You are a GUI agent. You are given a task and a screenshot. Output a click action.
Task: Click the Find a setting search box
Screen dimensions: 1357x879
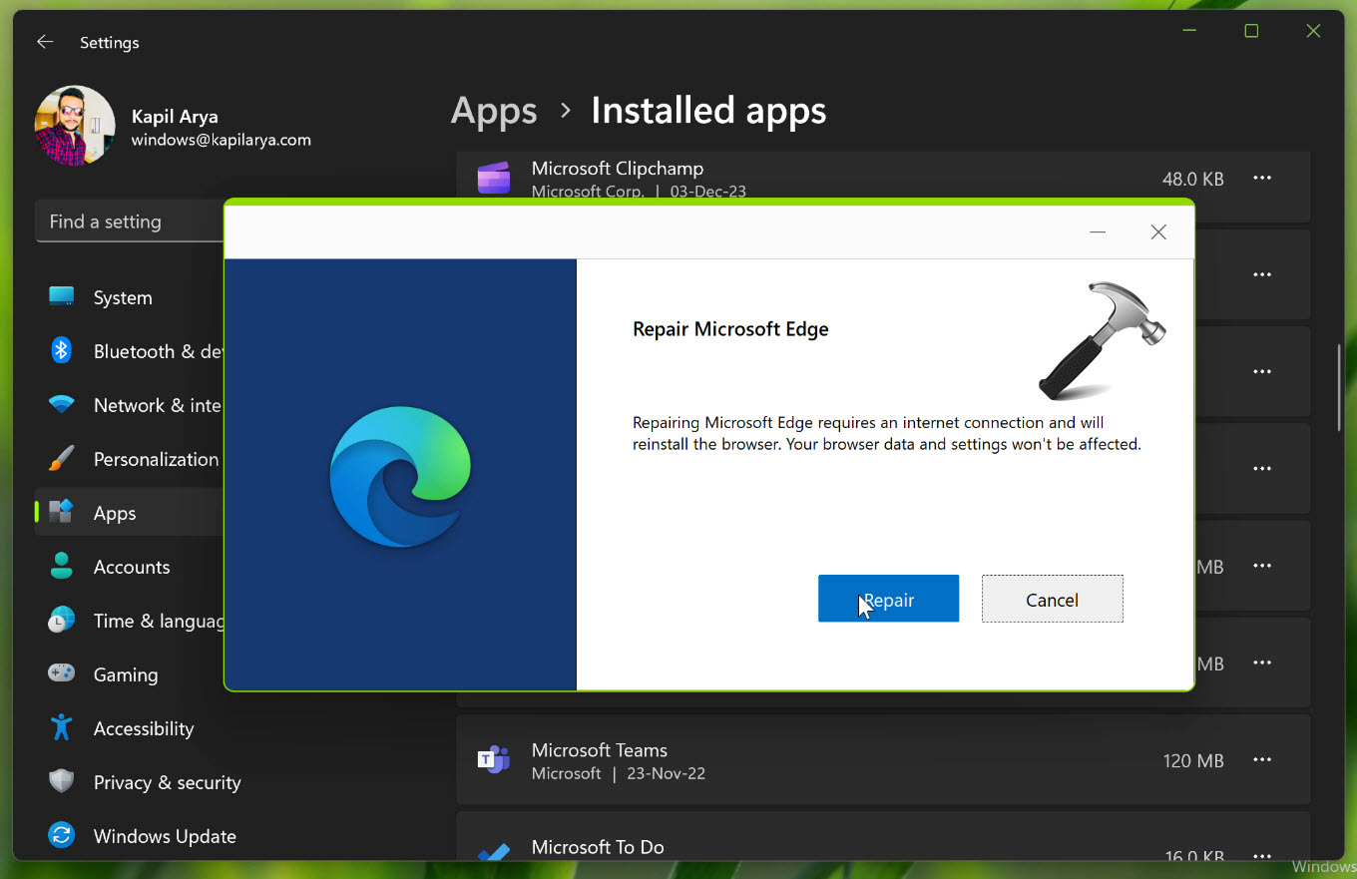pos(130,221)
